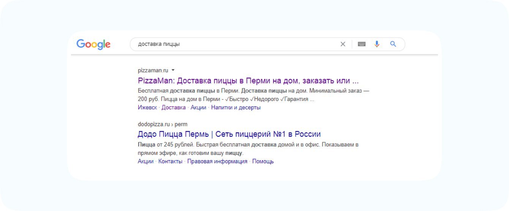Viewport: 509px width, 211px height.
Task: Open the Напитки и десерты sitelink
Action: tap(236, 107)
